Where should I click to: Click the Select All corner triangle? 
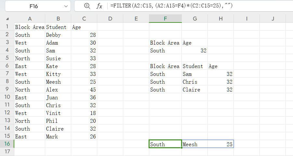[7, 19]
